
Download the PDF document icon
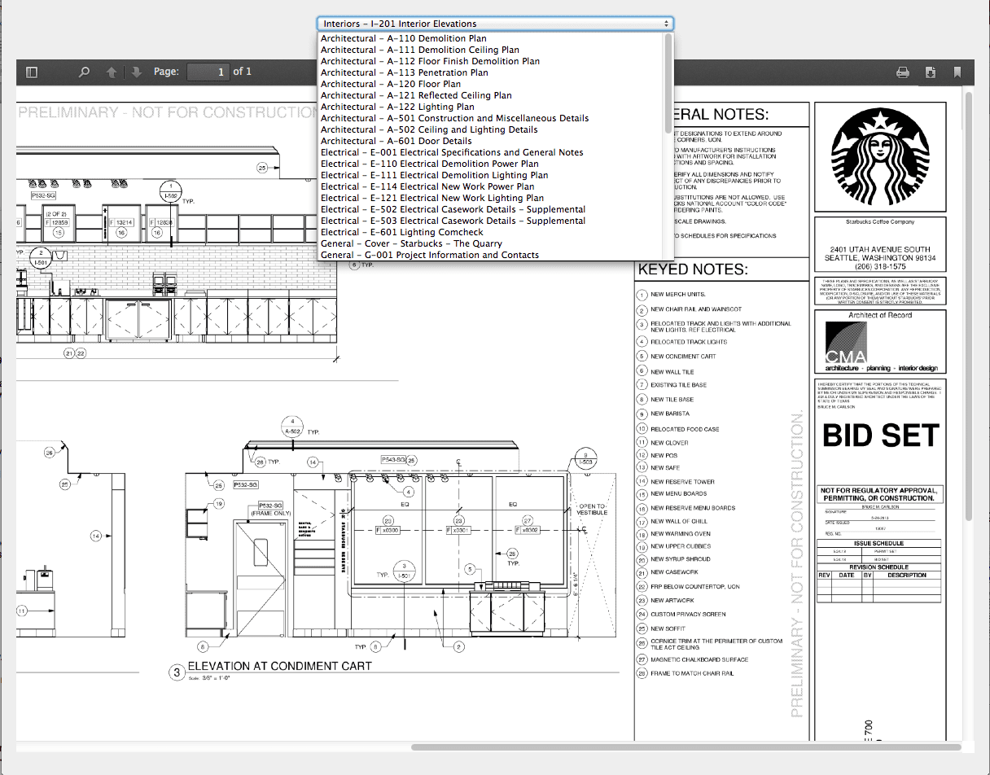931,72
